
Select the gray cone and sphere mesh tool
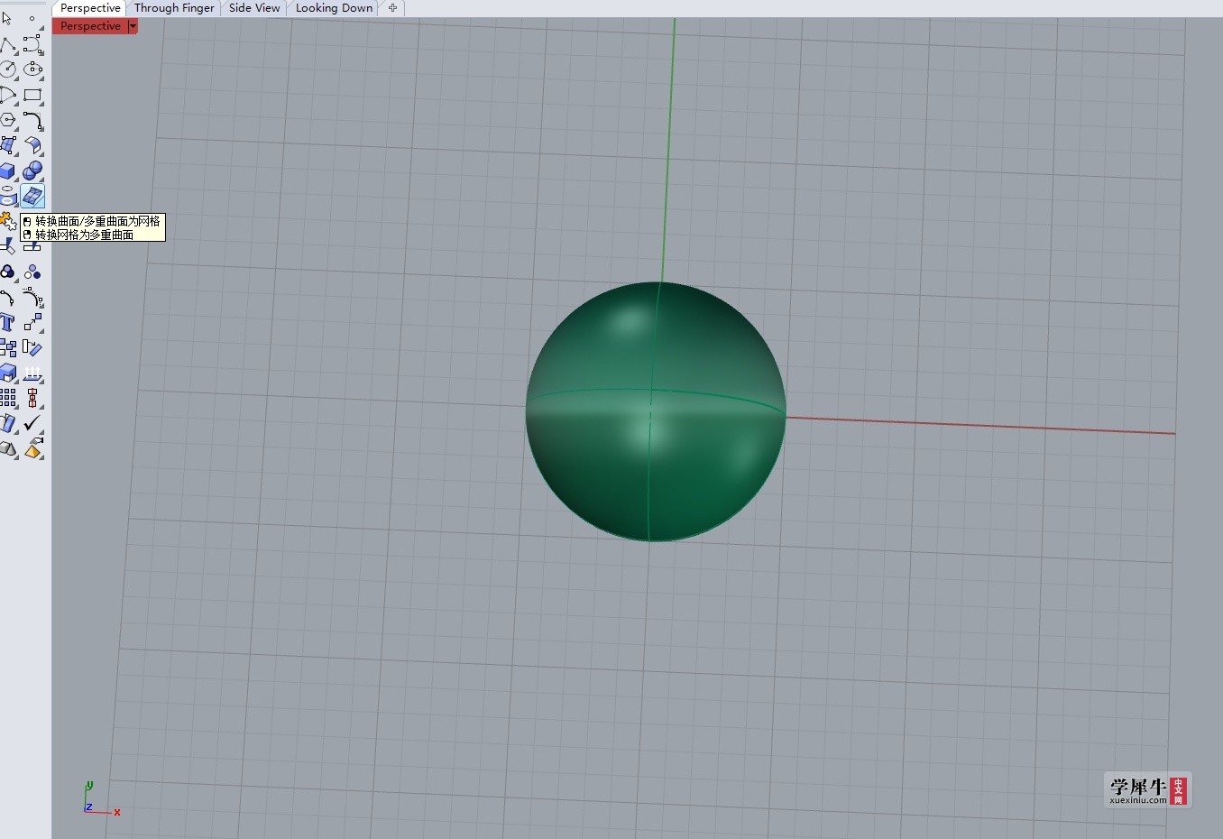(x=7, y=448)
